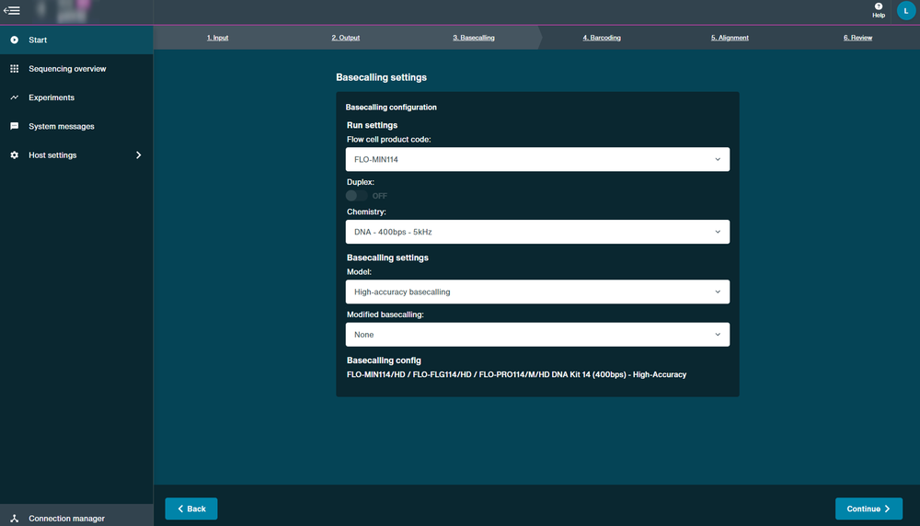Open Experiments in sidebar

76,97
